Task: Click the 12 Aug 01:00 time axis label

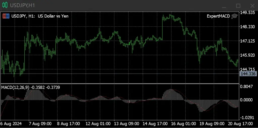Action: click(98, 123)
